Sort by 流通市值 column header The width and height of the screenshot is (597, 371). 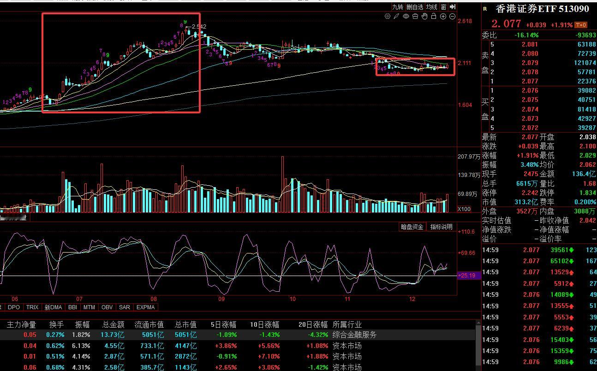(149, 324)
